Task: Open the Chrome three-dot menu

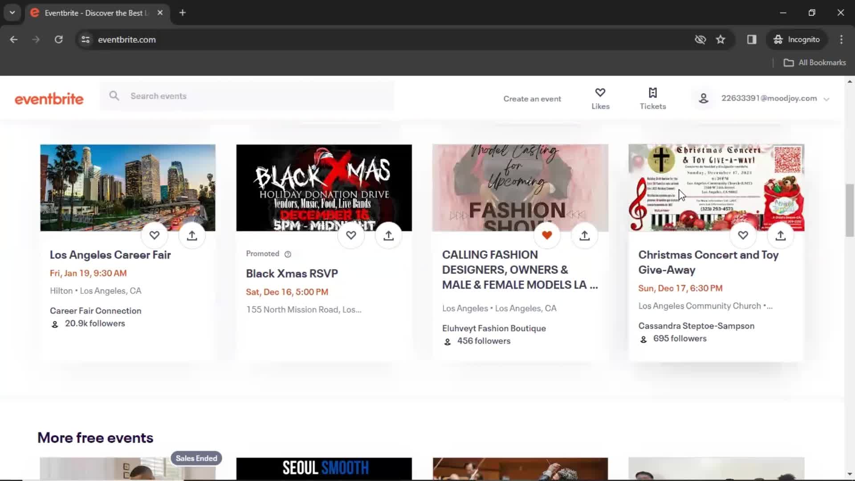Action: coord(841,40)
